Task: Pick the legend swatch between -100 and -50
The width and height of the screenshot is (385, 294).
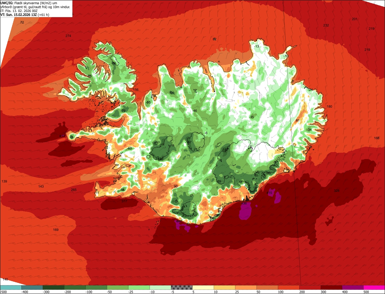Action: click(96, 287)
